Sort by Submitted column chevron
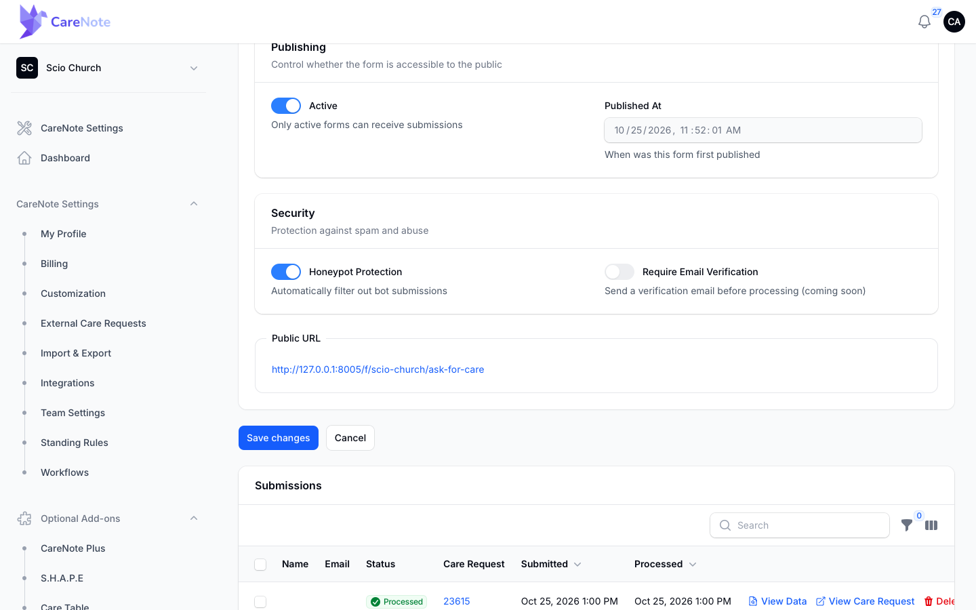Image resolution: width=976 pixels, height=610 pixels. (x=577, y=565)
